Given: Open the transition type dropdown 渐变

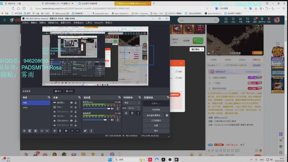Looking at the screenshot, I should [132, 103].
